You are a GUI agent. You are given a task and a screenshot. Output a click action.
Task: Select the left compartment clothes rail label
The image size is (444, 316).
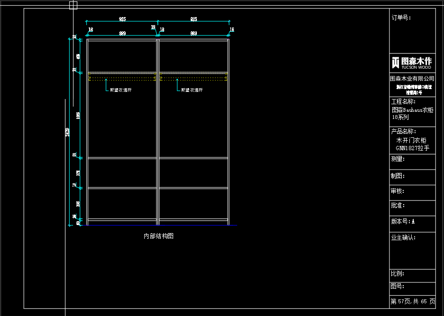tap(120, 90)
